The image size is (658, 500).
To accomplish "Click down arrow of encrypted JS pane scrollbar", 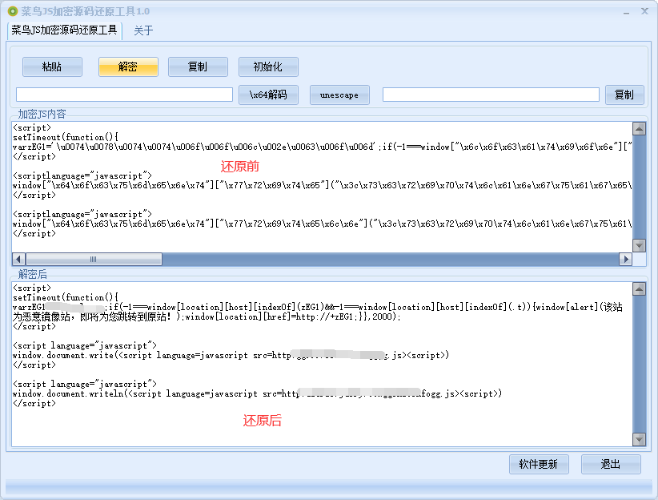I will pyautogui.click(x=639, y=245).
